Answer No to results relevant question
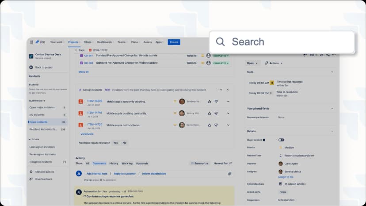Viewport: 366px width, 206px height. pos(124,143)
